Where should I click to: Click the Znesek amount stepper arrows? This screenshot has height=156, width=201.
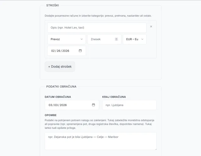[117, 39]
